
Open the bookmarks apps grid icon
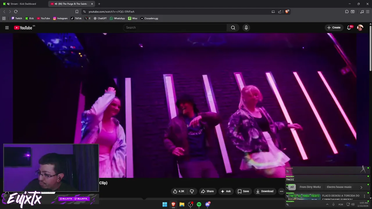[4, 18]
